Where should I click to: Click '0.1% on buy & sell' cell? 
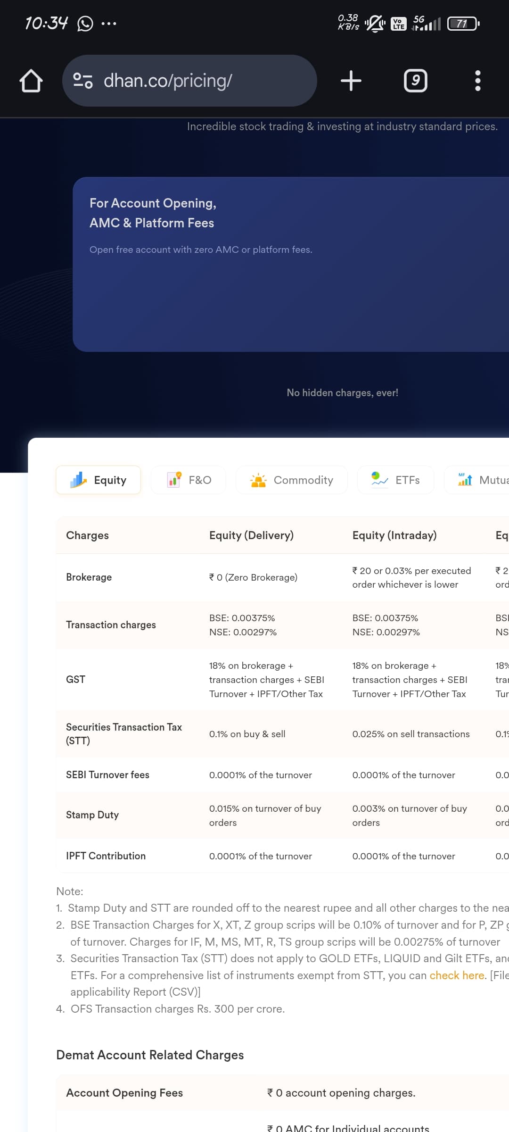coord(247,734)
